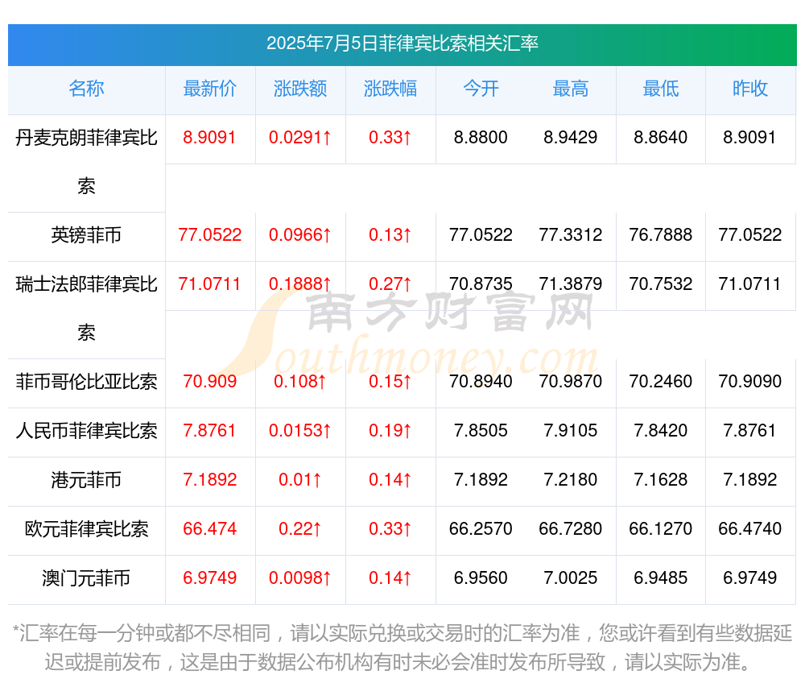Click the change amount 0.01↑
This screenshot has width=805, height=687.
coord(299,479)
